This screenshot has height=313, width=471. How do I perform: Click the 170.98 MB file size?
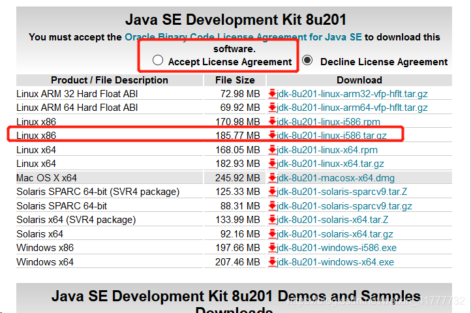tap(237, 122)
